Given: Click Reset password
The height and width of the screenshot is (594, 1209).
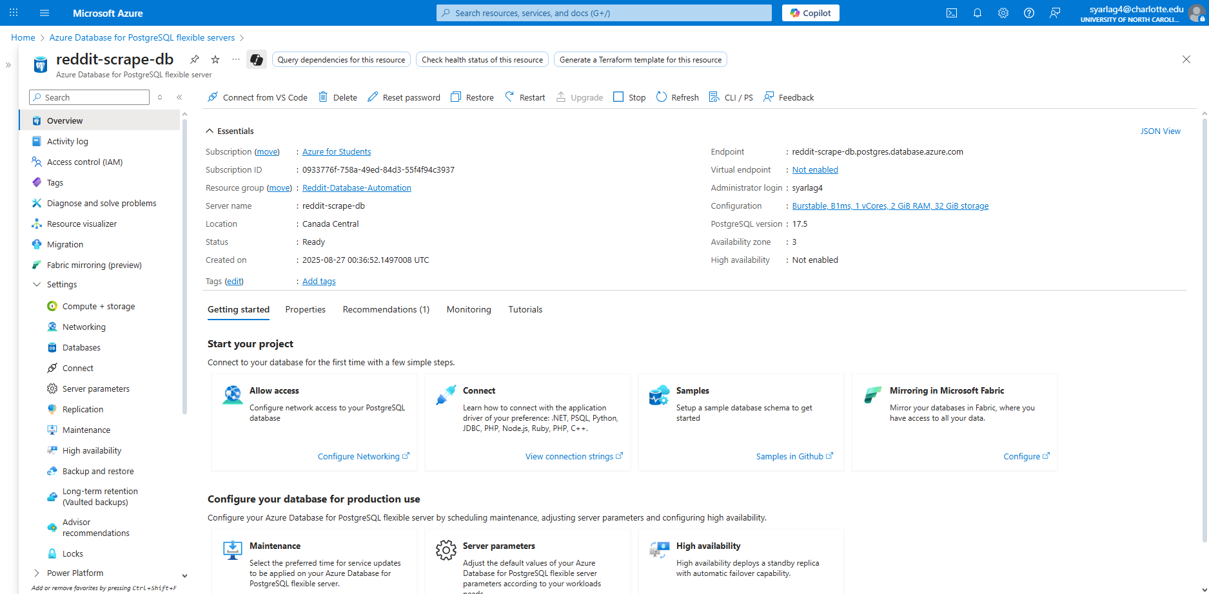Looking at the screenshot, I should (x=404, y=97).
